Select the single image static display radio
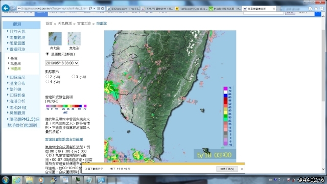The height and width of the screenshot is (184, 327). coord(48,54)
